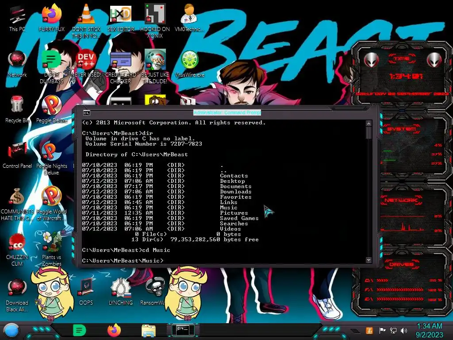
Task: Click the Contacts directory entry
Action: coord(234,175)
